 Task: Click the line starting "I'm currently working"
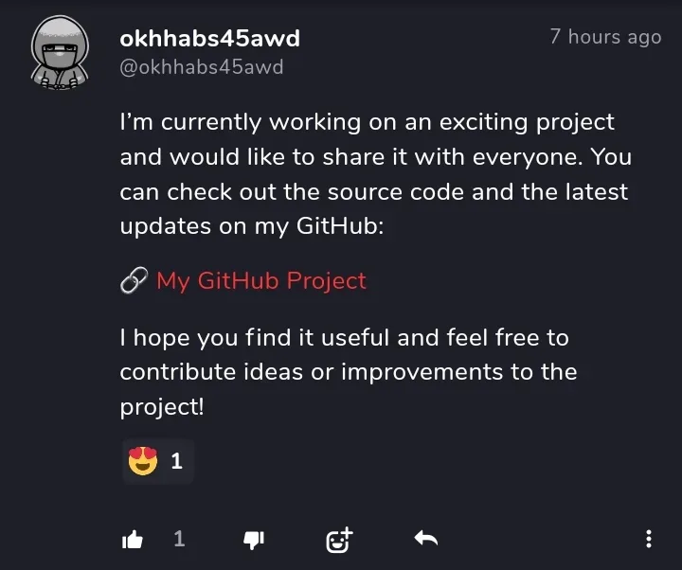[x=367, y=123]
